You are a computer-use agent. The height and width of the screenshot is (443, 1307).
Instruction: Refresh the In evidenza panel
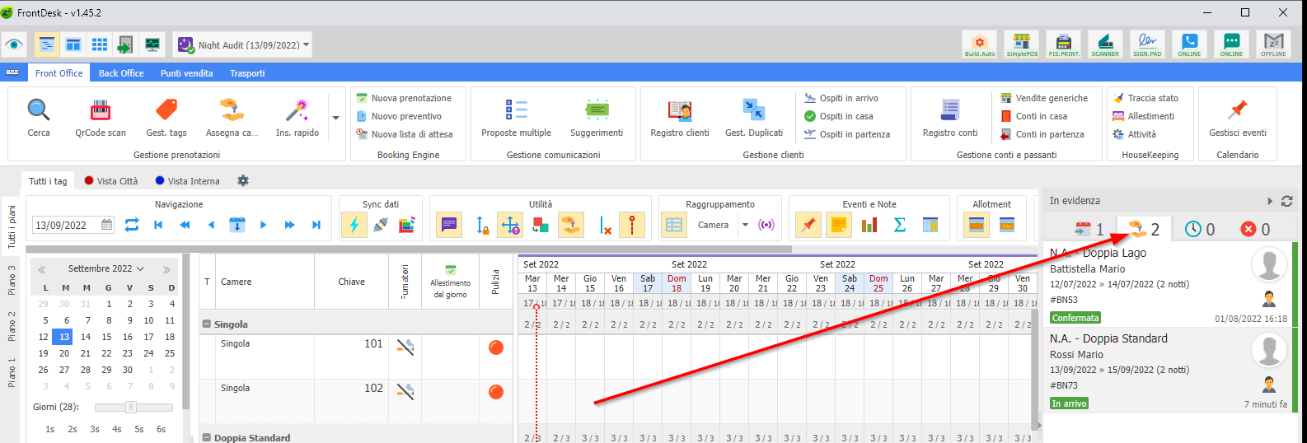click(x=1287, y=201)
